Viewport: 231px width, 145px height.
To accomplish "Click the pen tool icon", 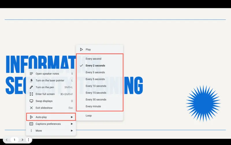I will 31,87.
